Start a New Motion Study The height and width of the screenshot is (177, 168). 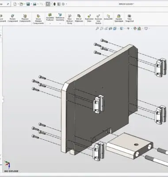[69, 19]
